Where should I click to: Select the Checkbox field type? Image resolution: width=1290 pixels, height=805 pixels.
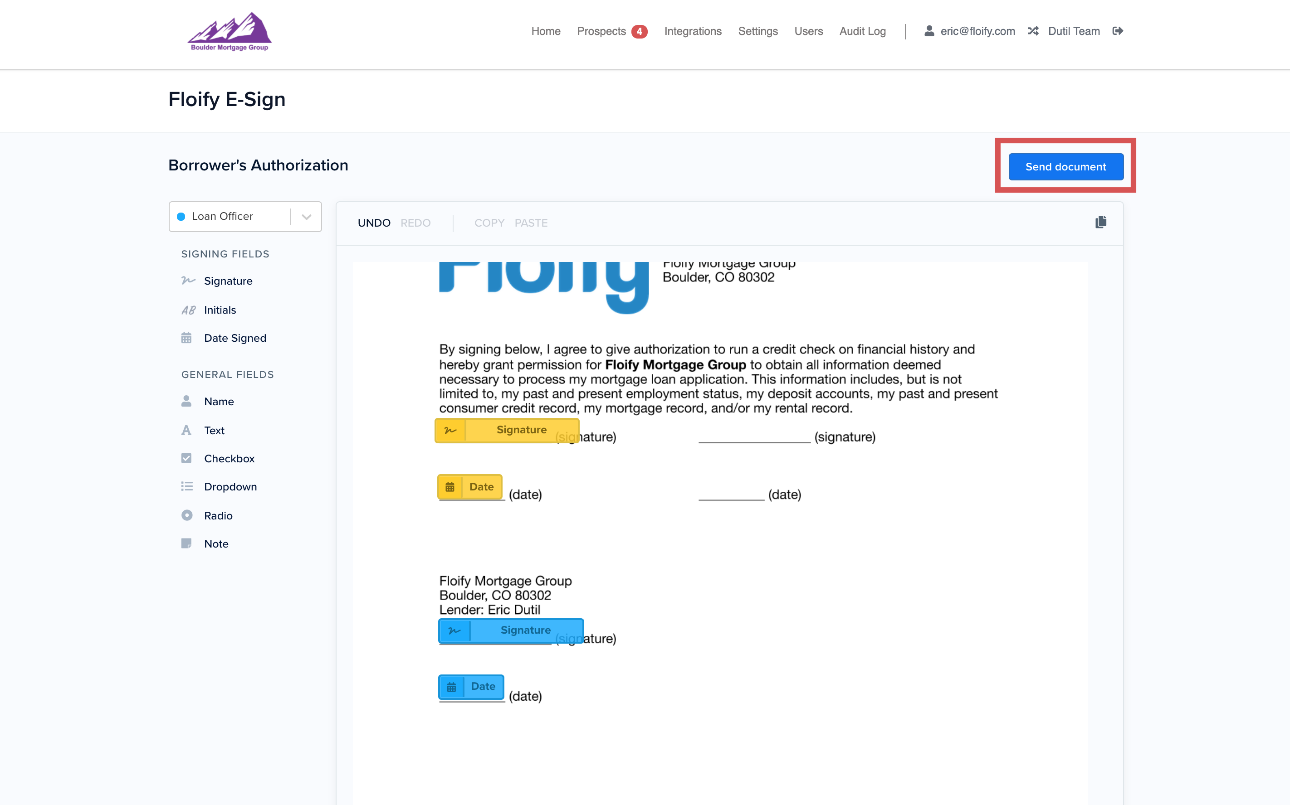coord(229,458)
